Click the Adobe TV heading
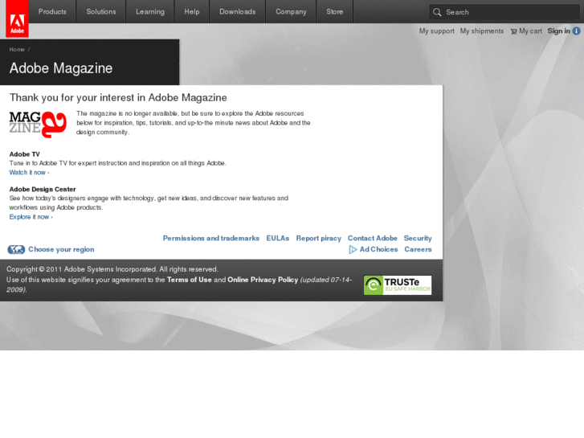Screen dimensions: 584x438 [x=25, y=154]
